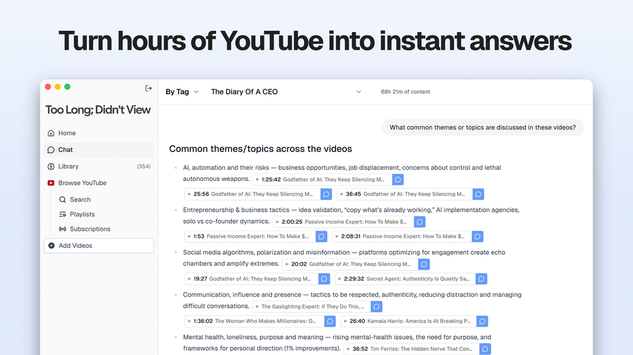Click the Add Videos plus icon
Screen dimensions: 633x355
click(x=51, y=246)
